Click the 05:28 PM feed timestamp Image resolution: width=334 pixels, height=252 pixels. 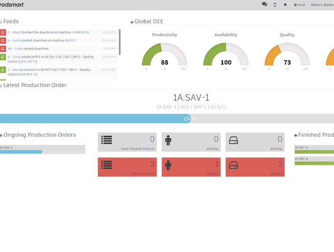coord(109,32)
